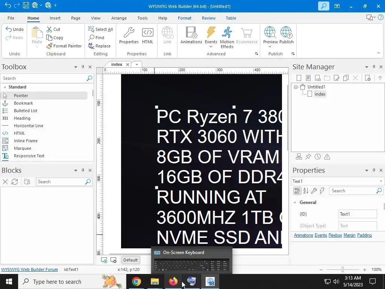Open the Margin properties link
This screenshot has width=385, height=289.
pyautogui.click(x=349, y=235)
